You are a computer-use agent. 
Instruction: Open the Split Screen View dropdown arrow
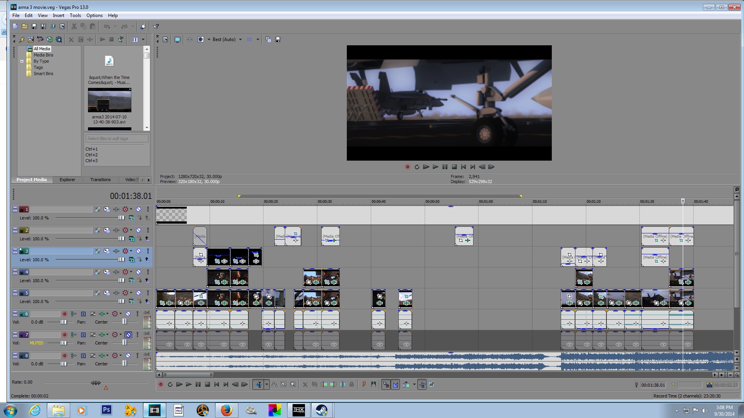click(209, 39)
